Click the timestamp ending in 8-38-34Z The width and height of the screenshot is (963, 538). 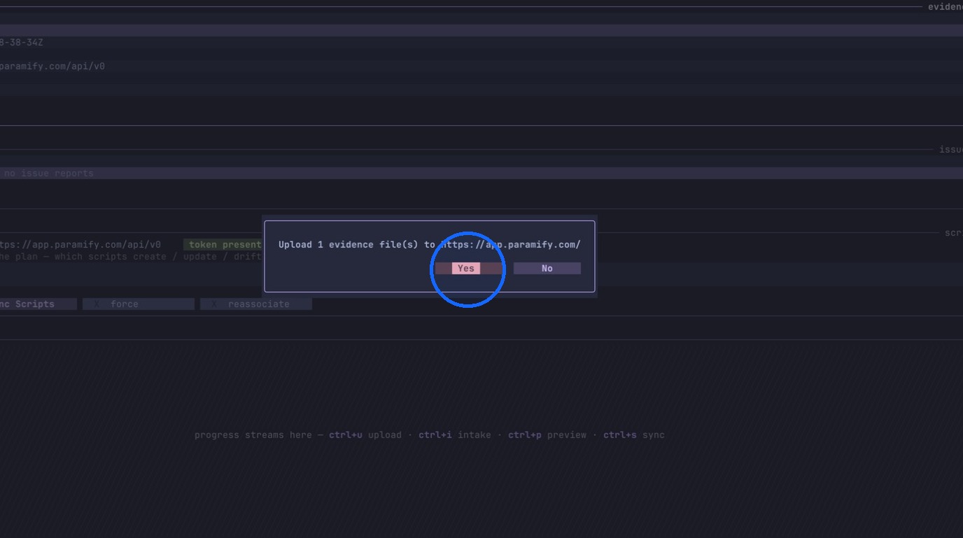tap(22, 43)
